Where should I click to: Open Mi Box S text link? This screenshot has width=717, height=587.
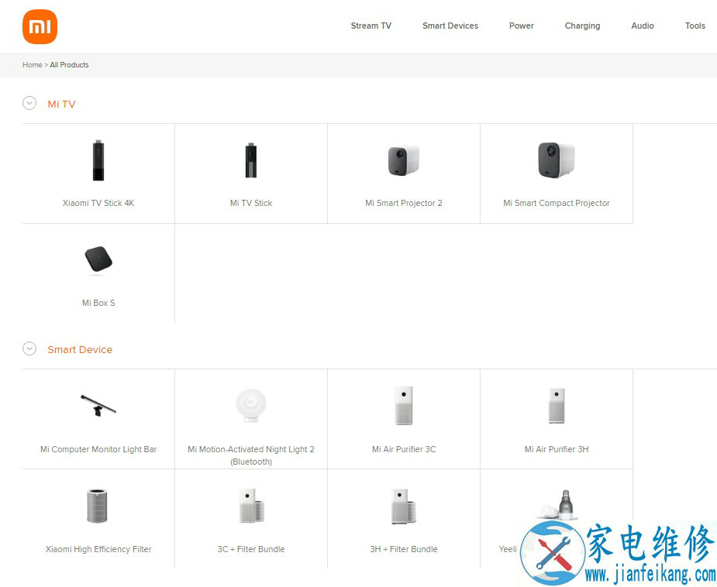pos(98,303)
